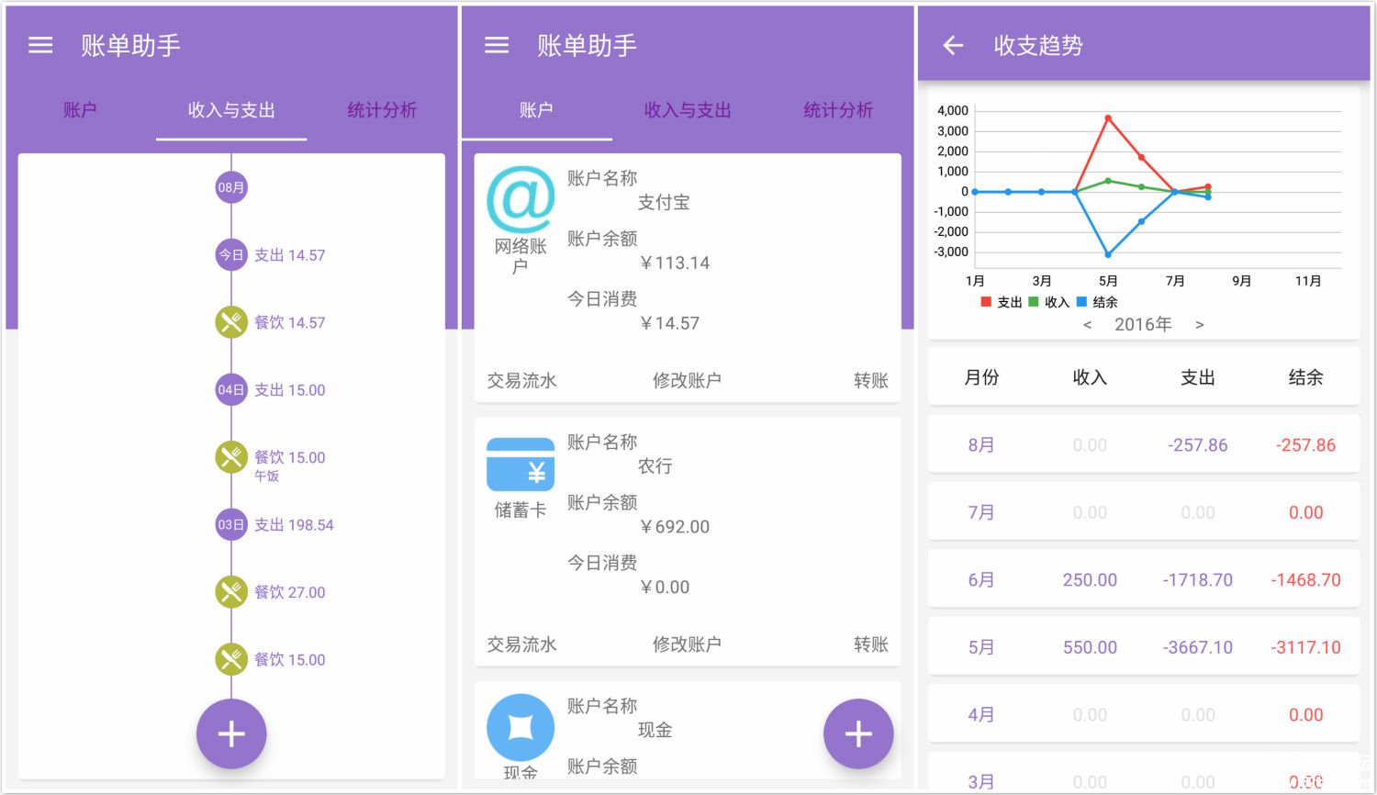This screenshot has width=1377, height=795.
Task: Open the hamburger menu in the middle panel
Action: [497, 45]
